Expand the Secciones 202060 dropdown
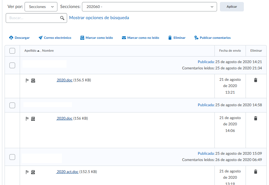This screenshot has height=185, width=269. pos(149,7)
